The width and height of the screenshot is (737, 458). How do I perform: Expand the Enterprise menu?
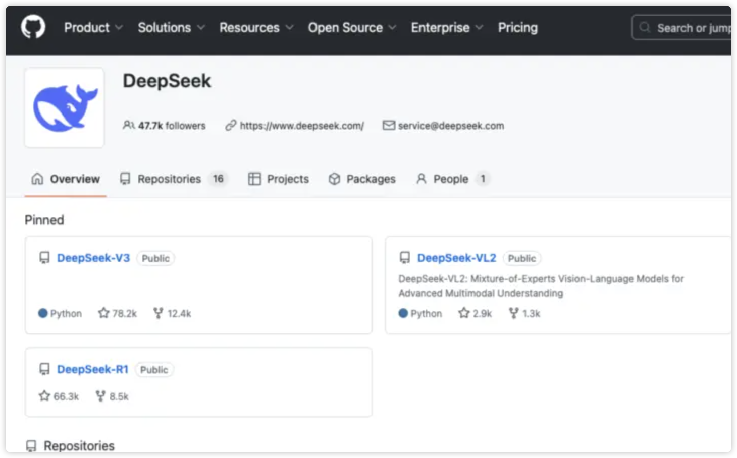447,28
